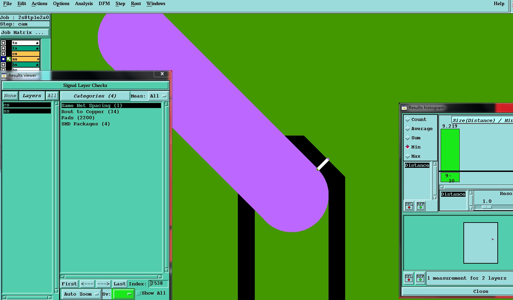Viewport: 513px width, 300px height.
Task: Open the Windows menu
Action: coord(156,3)
